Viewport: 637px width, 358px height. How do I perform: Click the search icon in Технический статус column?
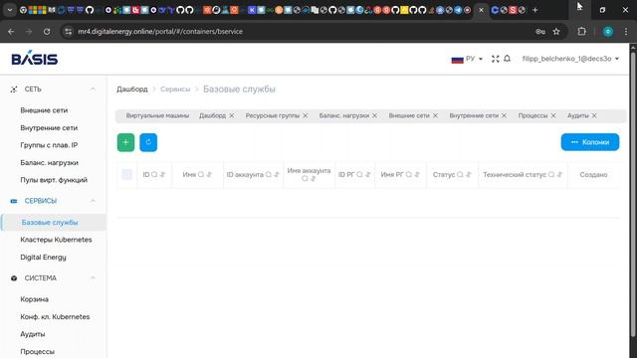click(x=551, y=175)
